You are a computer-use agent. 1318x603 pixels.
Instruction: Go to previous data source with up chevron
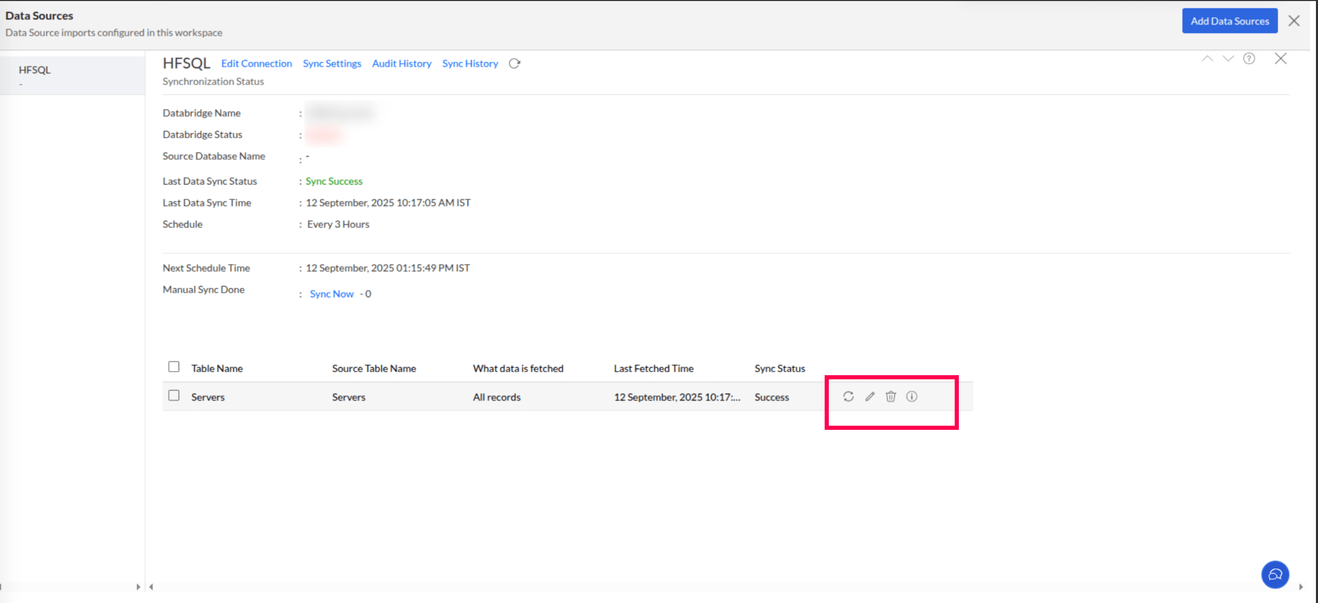click(1207, 58)
